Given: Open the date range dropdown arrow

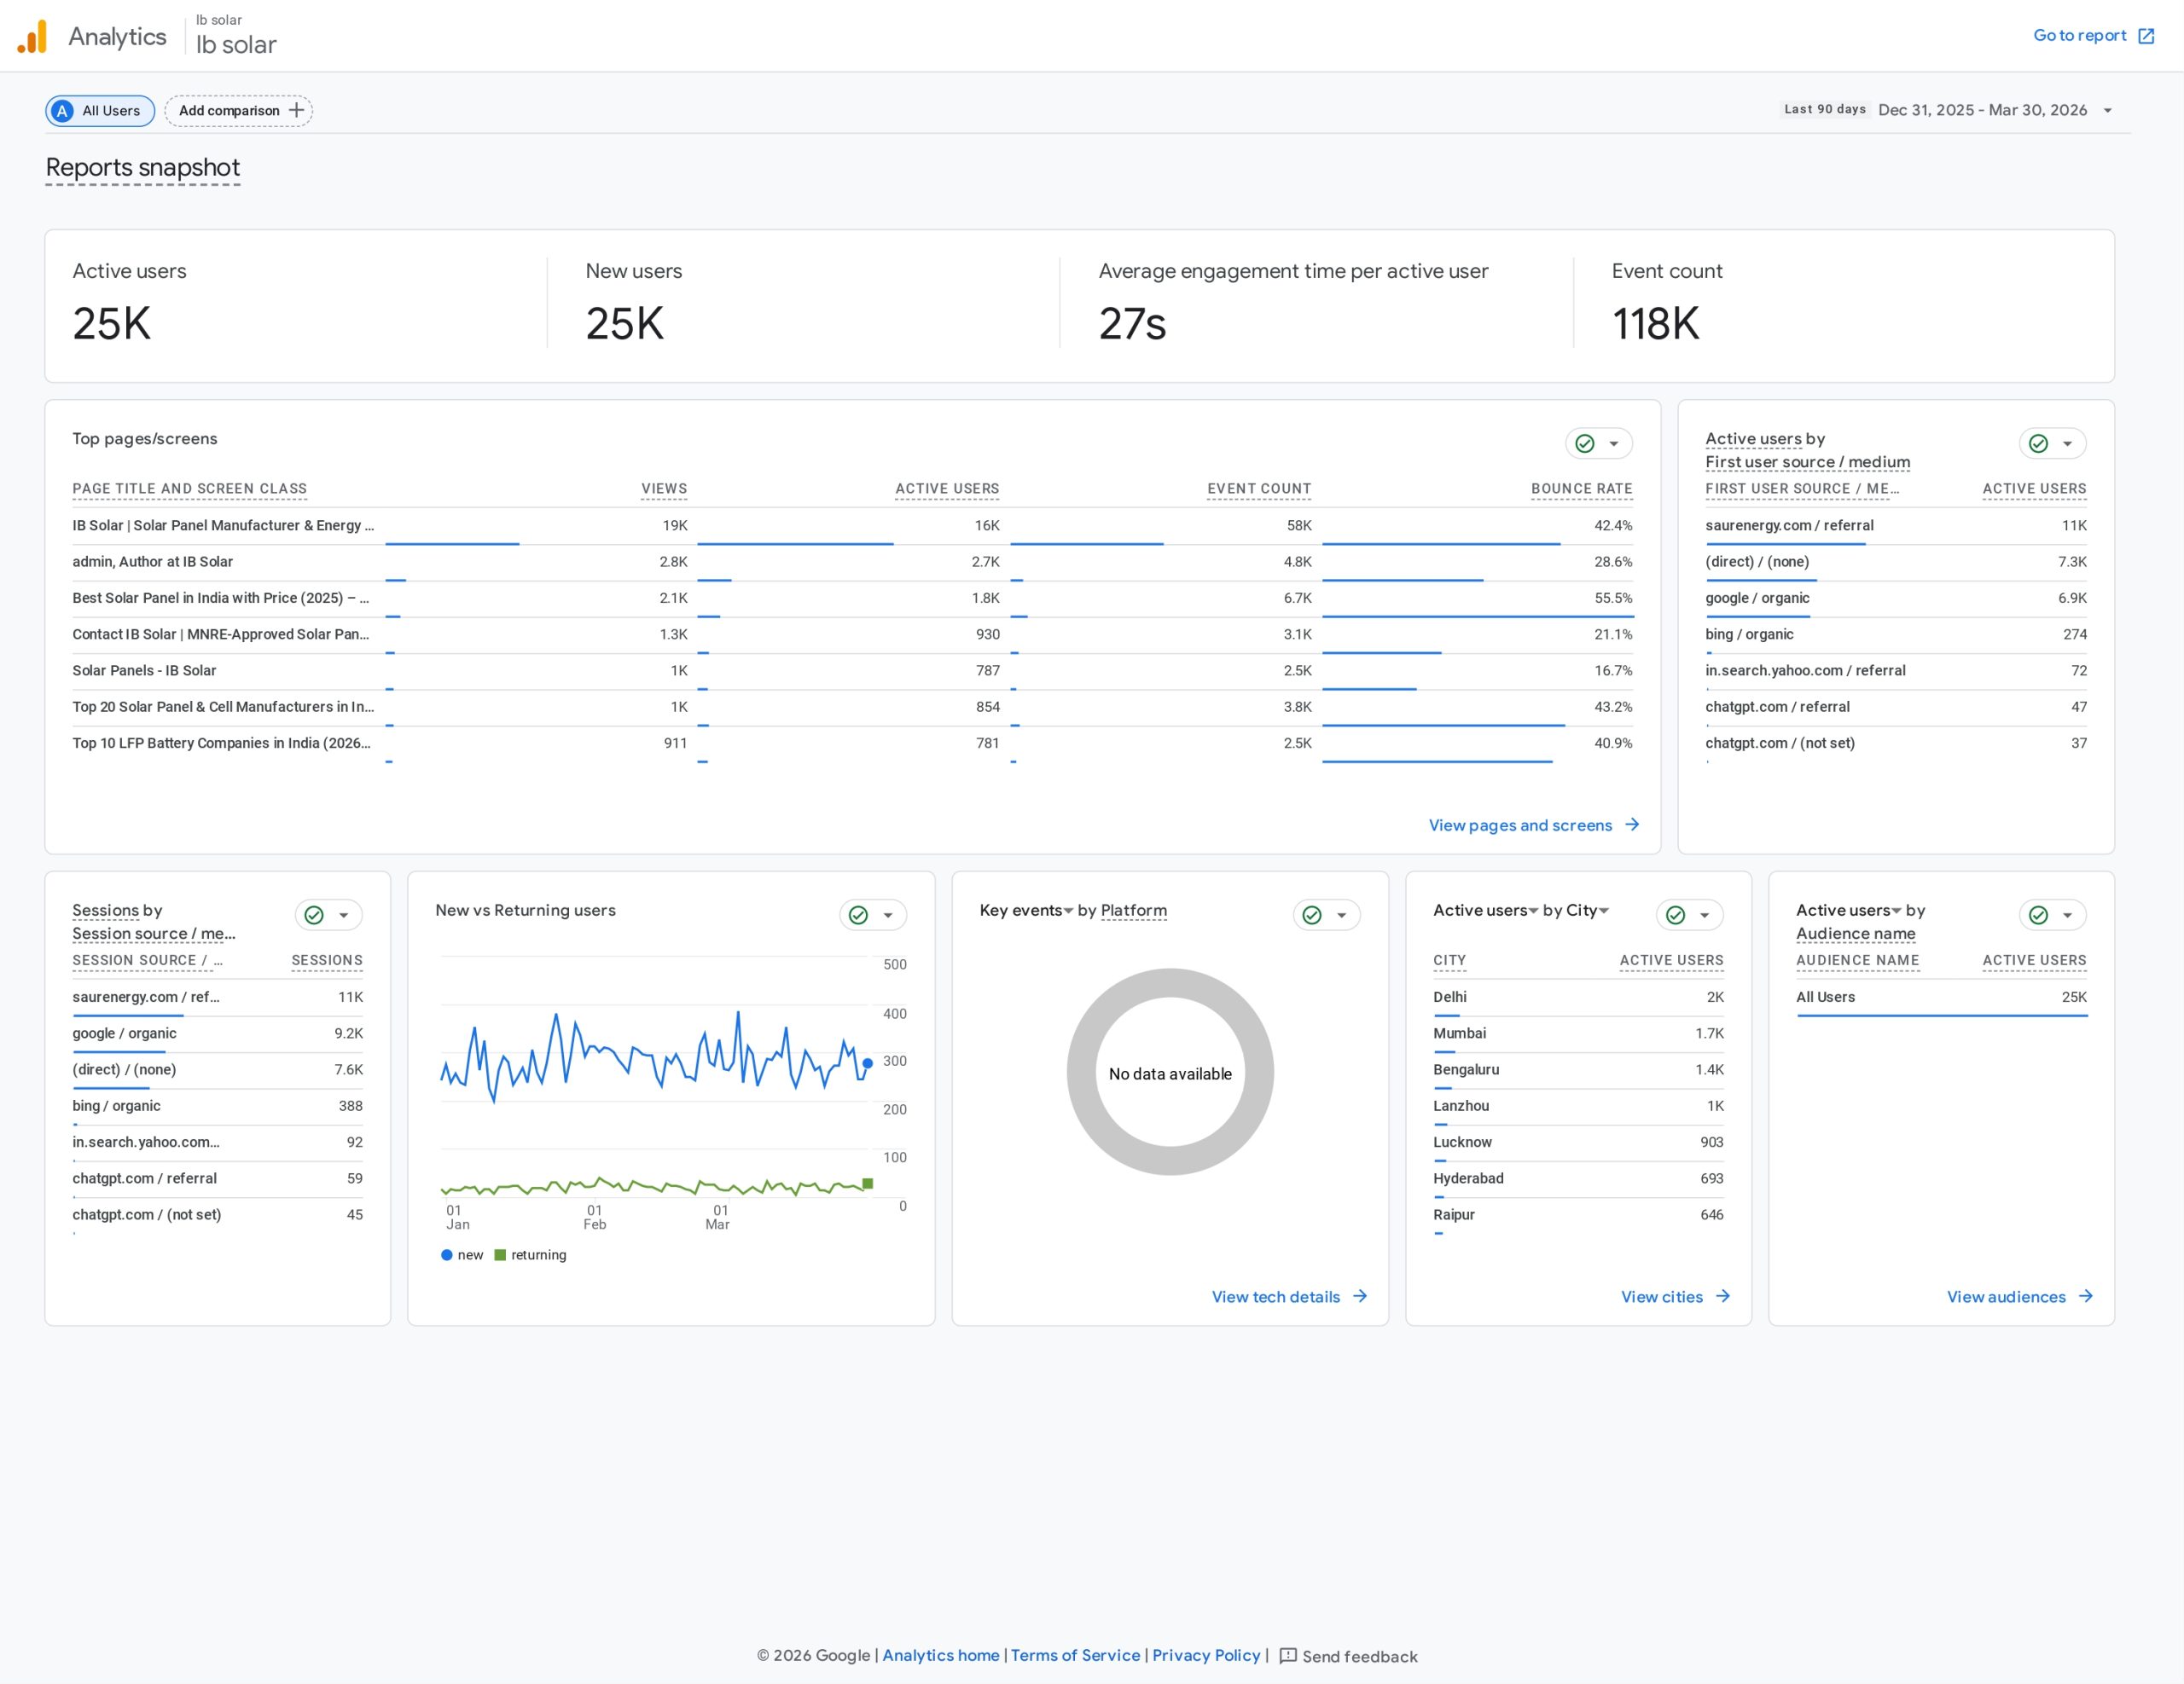Looking at the screenshot, I should tap(2108, 111).
